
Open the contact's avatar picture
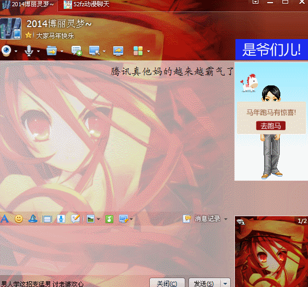tap(10, 29)
